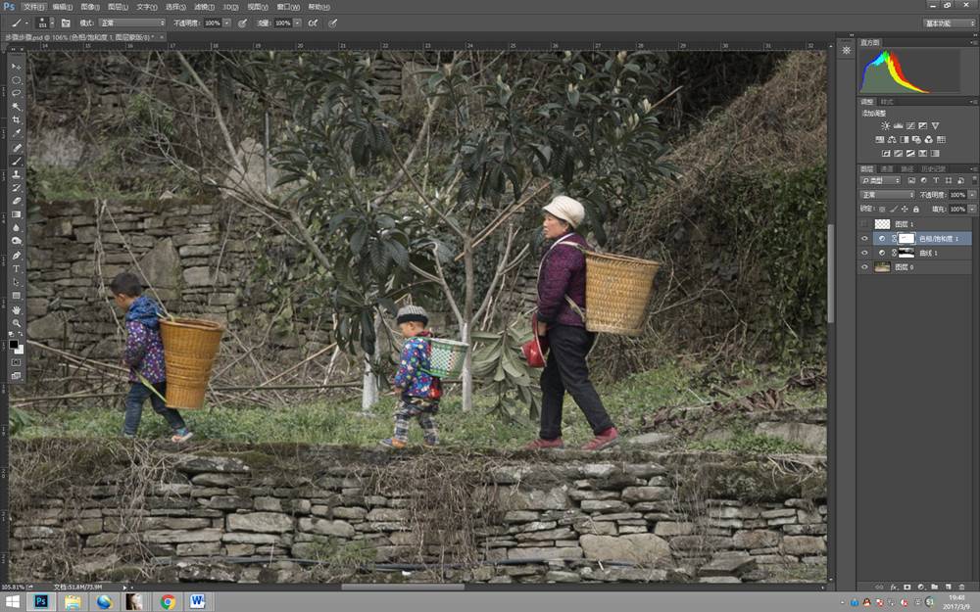Click the foreground color swatch

coord(14,344)
